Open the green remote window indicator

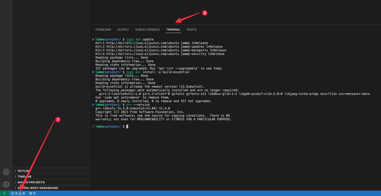4,193
